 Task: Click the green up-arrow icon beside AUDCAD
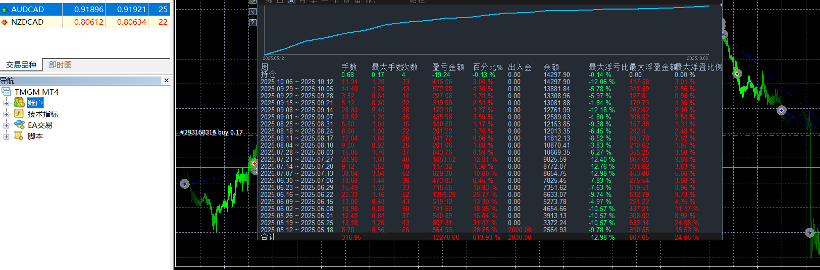pos(5,10)
